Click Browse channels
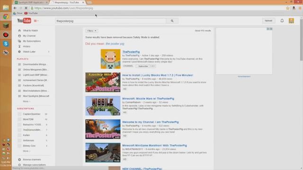 pyautogui.click(x=32, y=160)
